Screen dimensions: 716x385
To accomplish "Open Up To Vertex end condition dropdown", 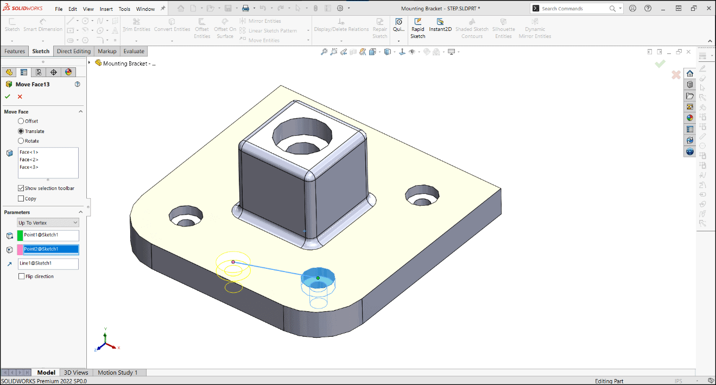I will click(x=48, y=223).
